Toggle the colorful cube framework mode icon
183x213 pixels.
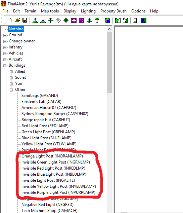click(x=107, y=21)
